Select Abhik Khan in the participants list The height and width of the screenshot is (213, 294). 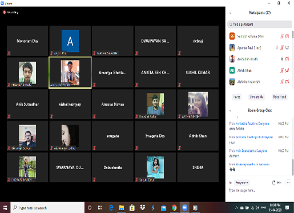pyautogui.click(x=260, y=71)
